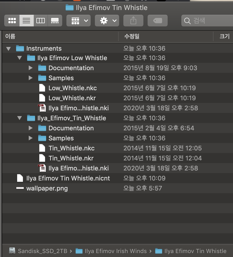Click the Edit Tags toolbar button

coord(158,21)
